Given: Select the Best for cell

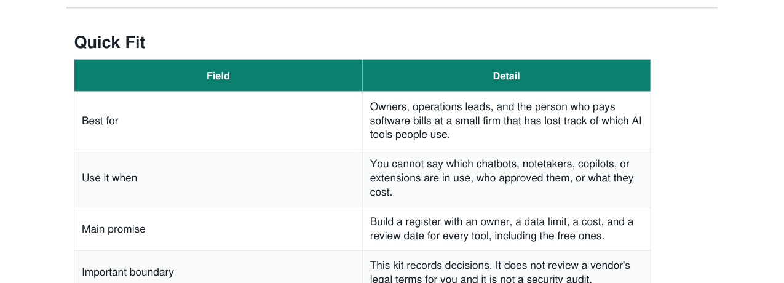Looking at the screenshot, I should point(218,121).
